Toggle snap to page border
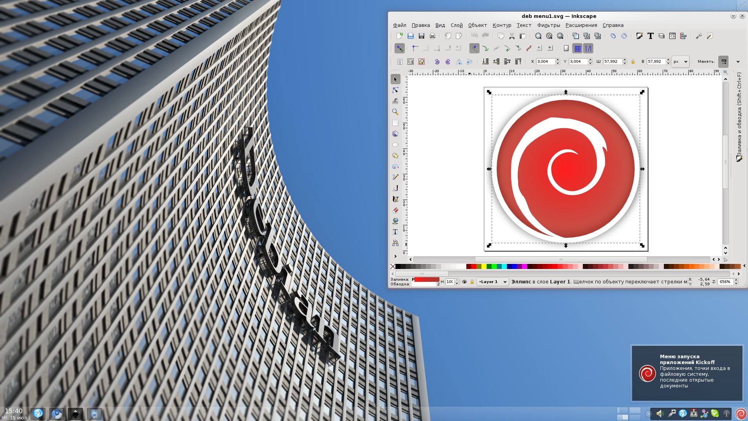Viewport: 748px width, 421px height. point(566,48)
